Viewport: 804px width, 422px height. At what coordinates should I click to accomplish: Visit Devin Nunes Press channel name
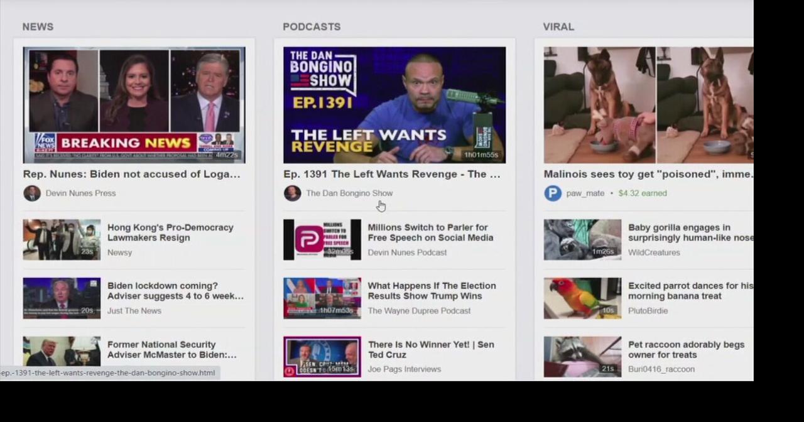click(x=80, y=193)
